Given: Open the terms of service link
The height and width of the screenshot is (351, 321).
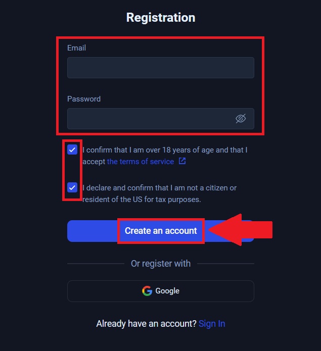Looking at the screenshot, I should coord(140,162).
